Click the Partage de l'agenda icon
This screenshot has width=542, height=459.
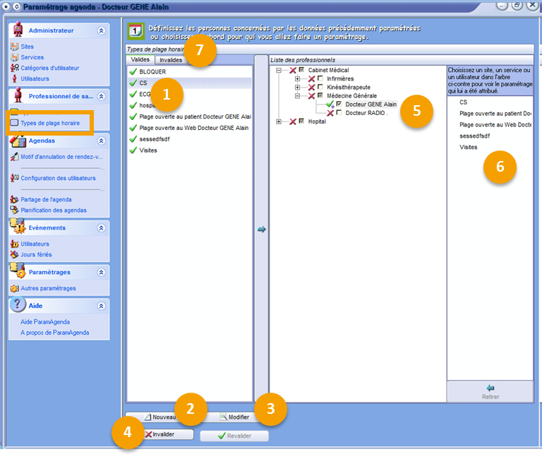(x=14, y=199)
